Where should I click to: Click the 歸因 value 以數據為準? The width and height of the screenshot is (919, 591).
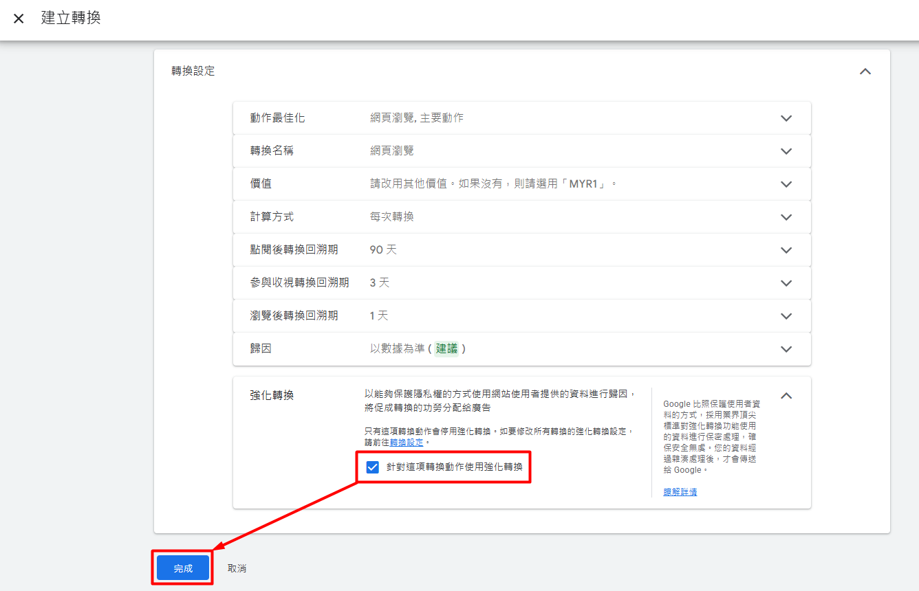397,349
